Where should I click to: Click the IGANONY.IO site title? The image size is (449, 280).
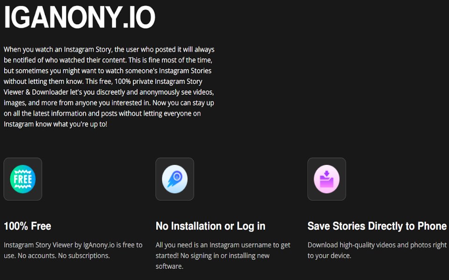coord(80,17)
